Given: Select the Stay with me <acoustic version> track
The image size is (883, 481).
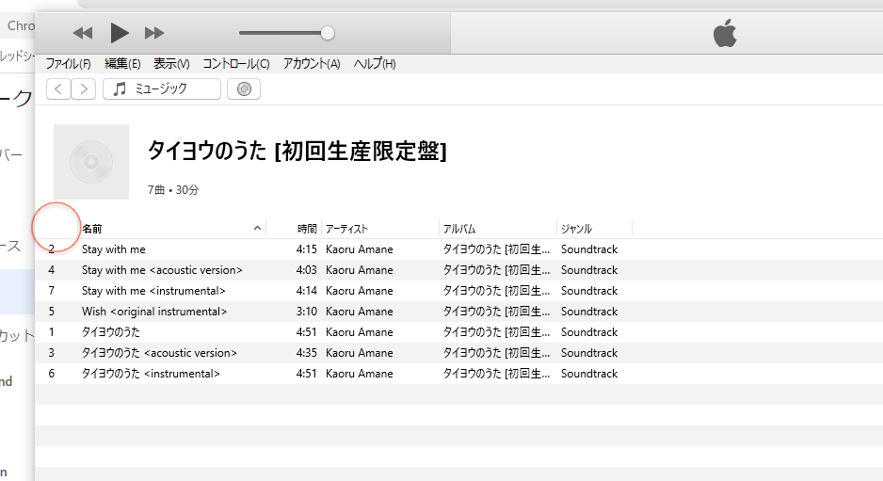Looking at the screenshot, I should coord(162,270).
